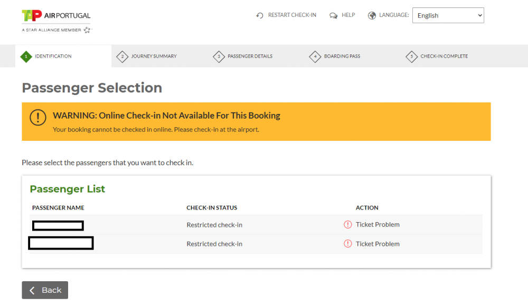Click the Passenger List heading
The width and height of the screenshot is (528, 306).
click(x=68, y=189)
